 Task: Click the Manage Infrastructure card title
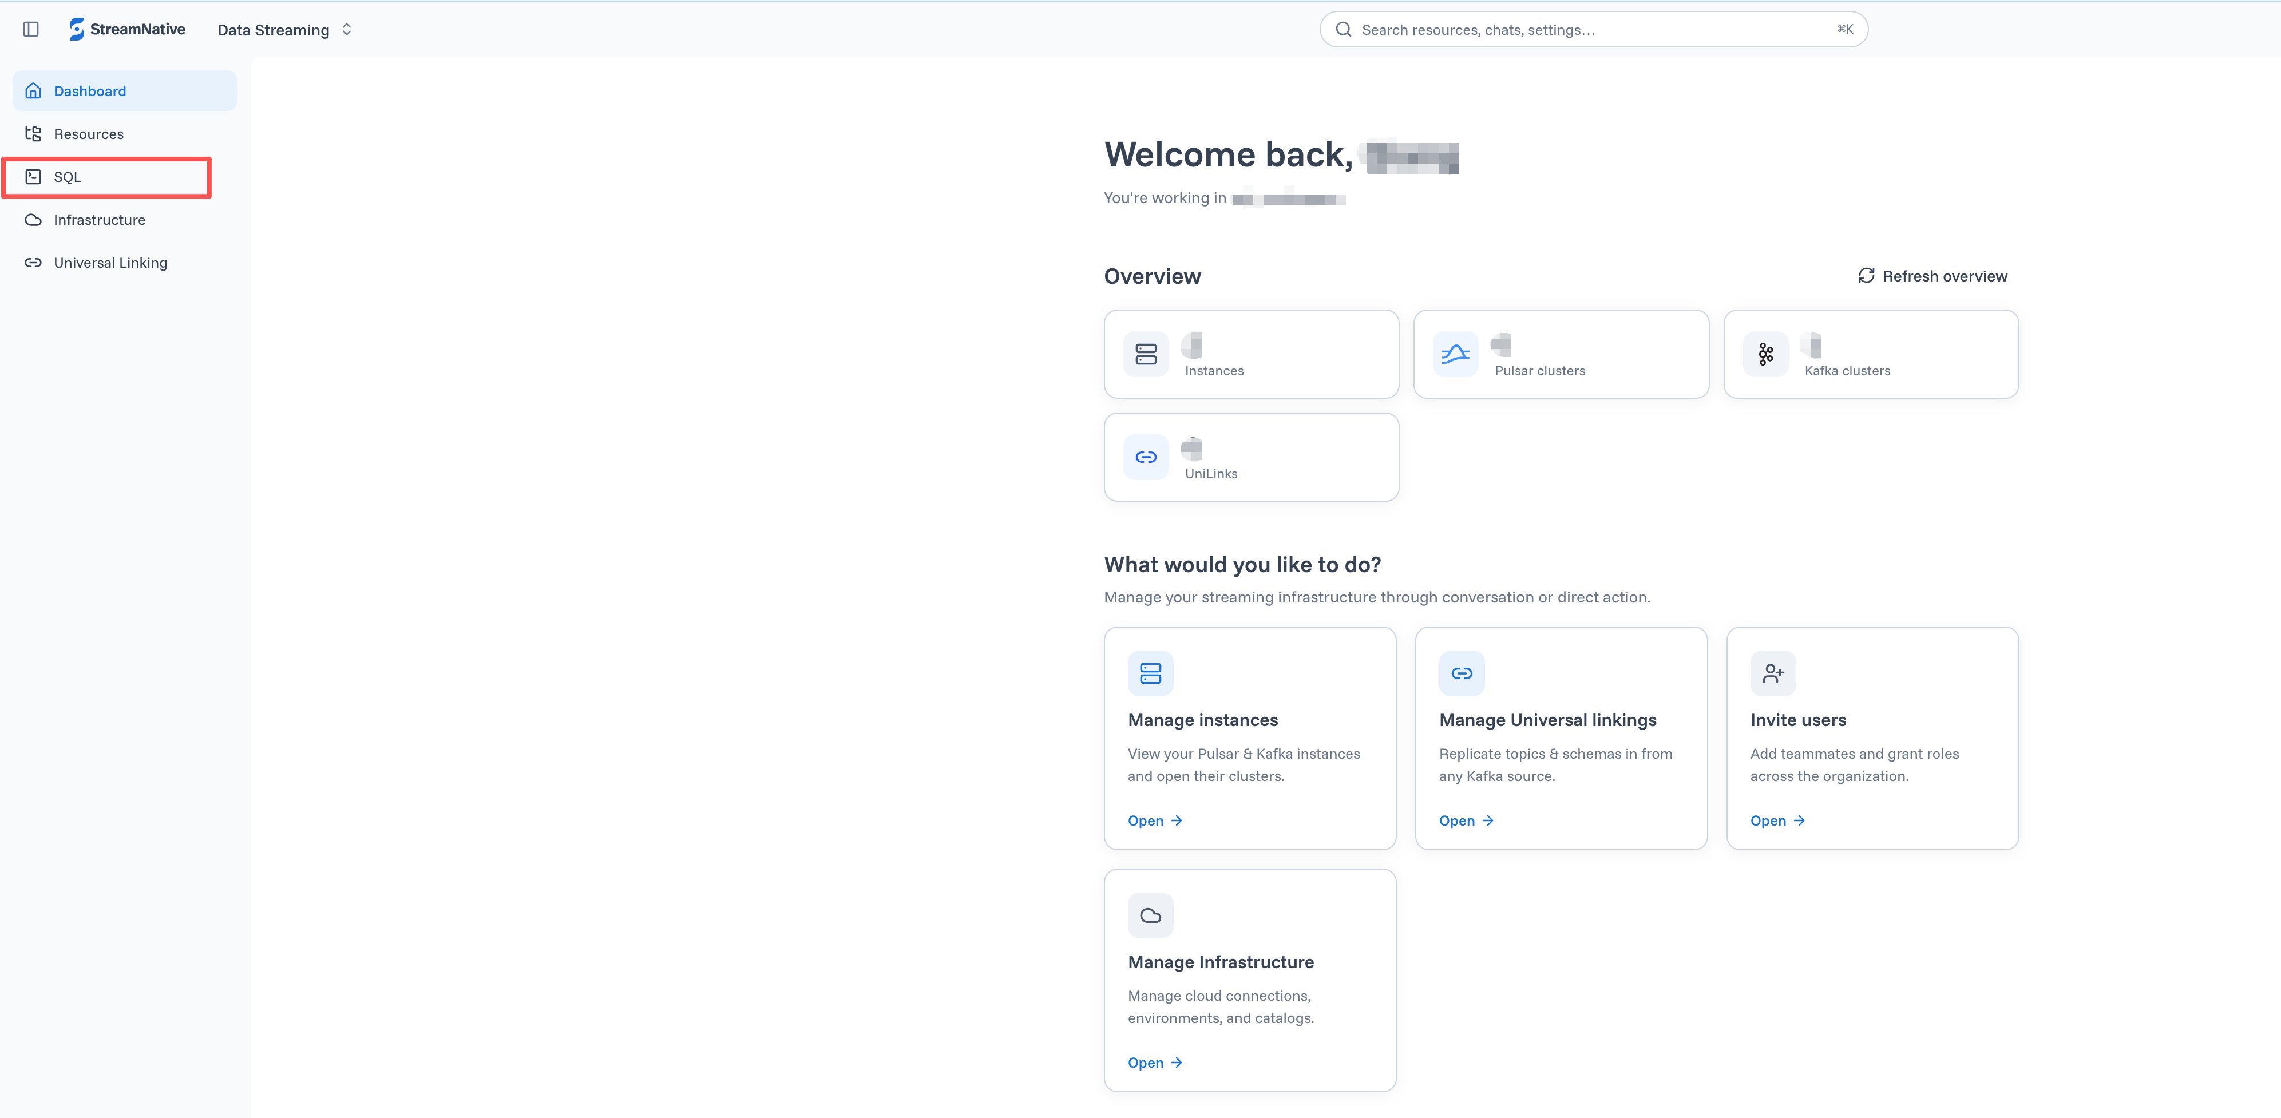coord(1221,962)
